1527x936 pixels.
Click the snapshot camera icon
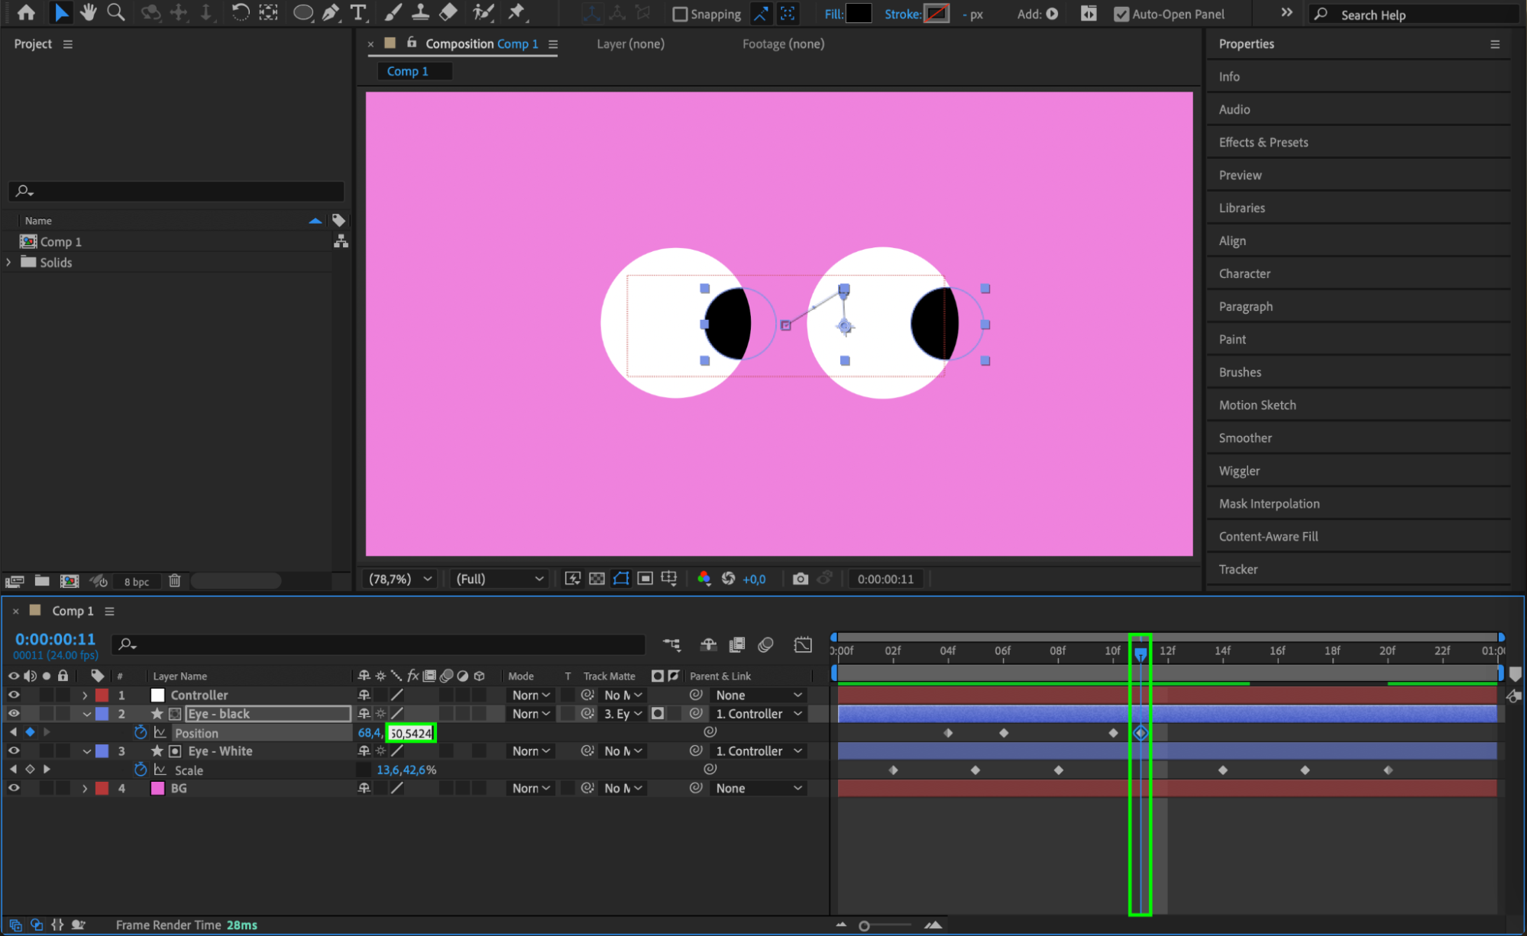pyautogui.click(x=800, y=579)
